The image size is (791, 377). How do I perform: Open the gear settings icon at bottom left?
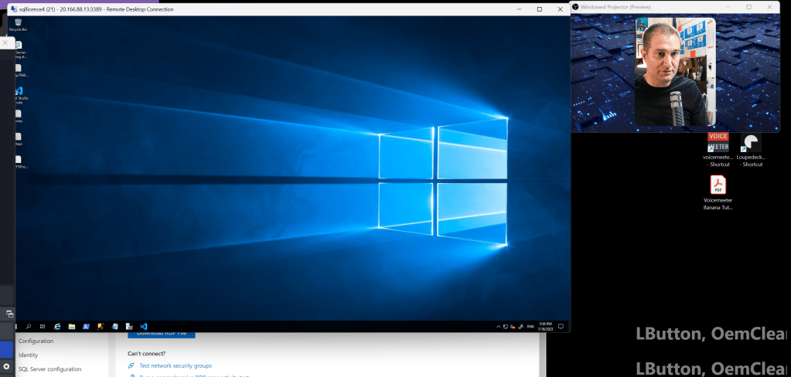(6, 366)
